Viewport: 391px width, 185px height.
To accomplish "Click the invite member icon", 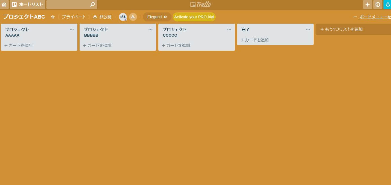I will [133, 17].
